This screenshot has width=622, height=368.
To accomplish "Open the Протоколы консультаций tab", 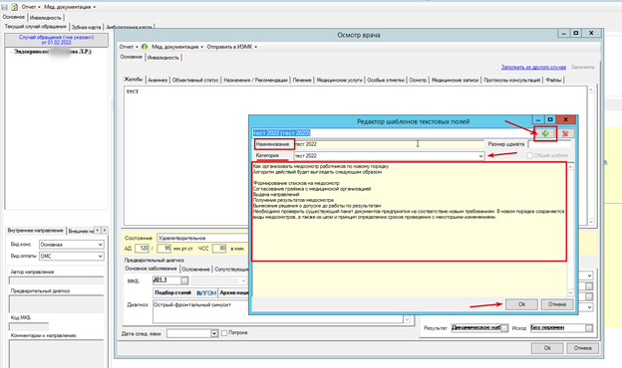I will pyautogui.click(x=512, y=80).
